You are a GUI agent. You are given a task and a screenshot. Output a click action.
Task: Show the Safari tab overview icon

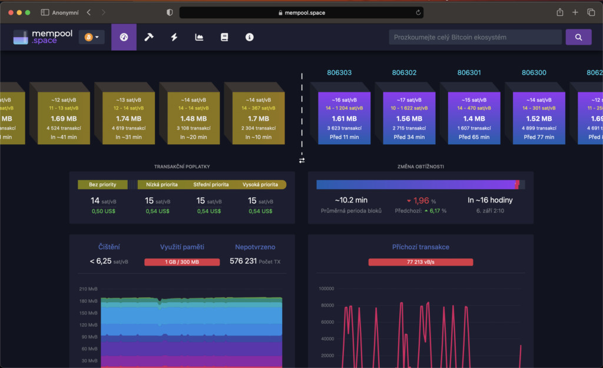click(591, 12)
